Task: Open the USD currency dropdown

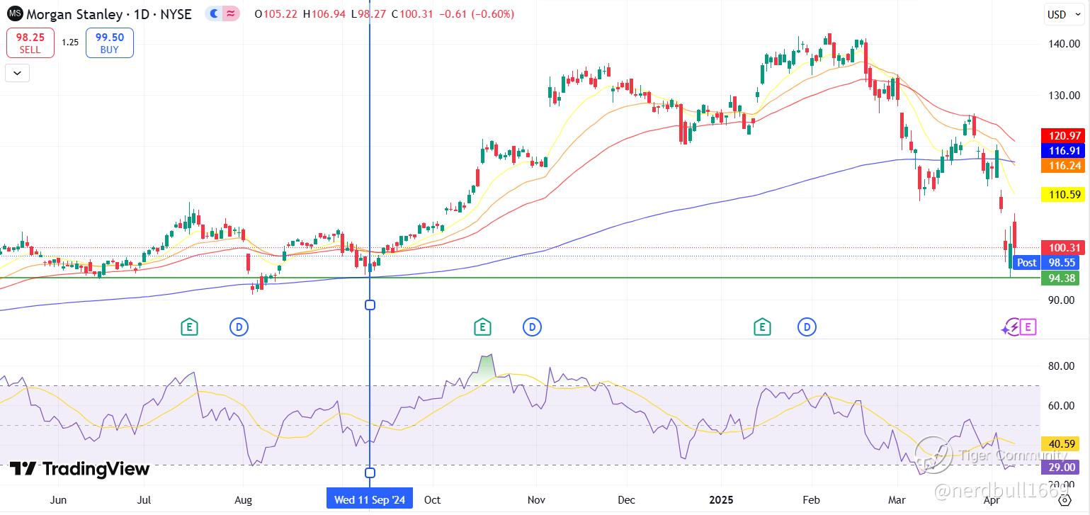Action: coord(1062,14)
